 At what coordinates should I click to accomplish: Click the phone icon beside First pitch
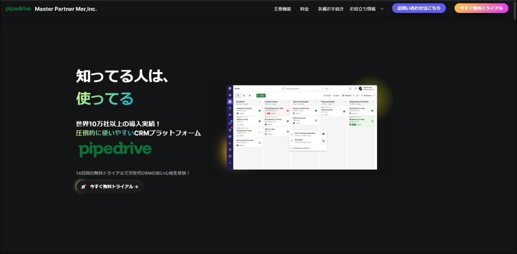pos(324,141)
